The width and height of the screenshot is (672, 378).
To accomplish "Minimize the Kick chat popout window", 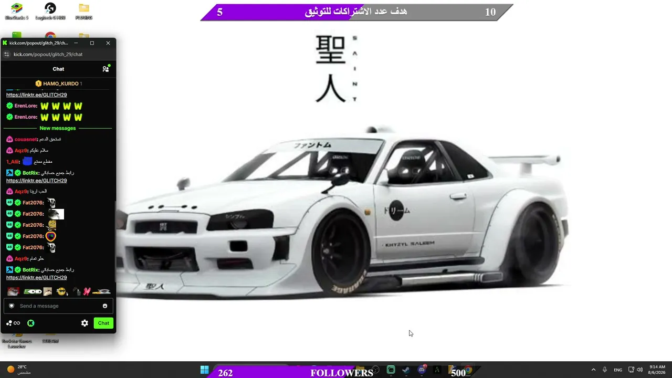I will (x=76, y=43).
